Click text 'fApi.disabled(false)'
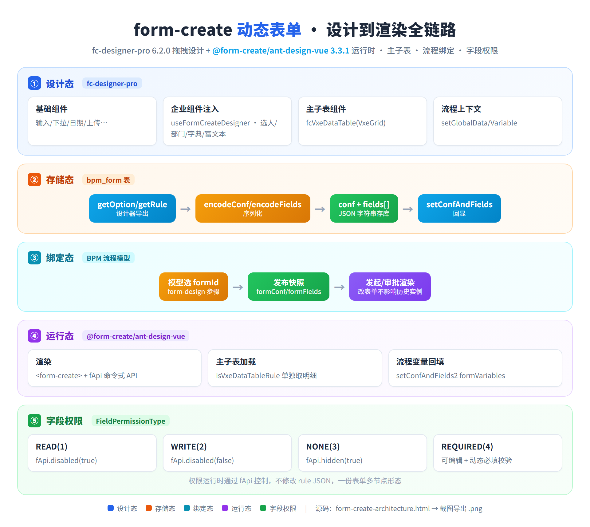Image resolution: width=590 pixels, height=527 pixels. point(202,461)
